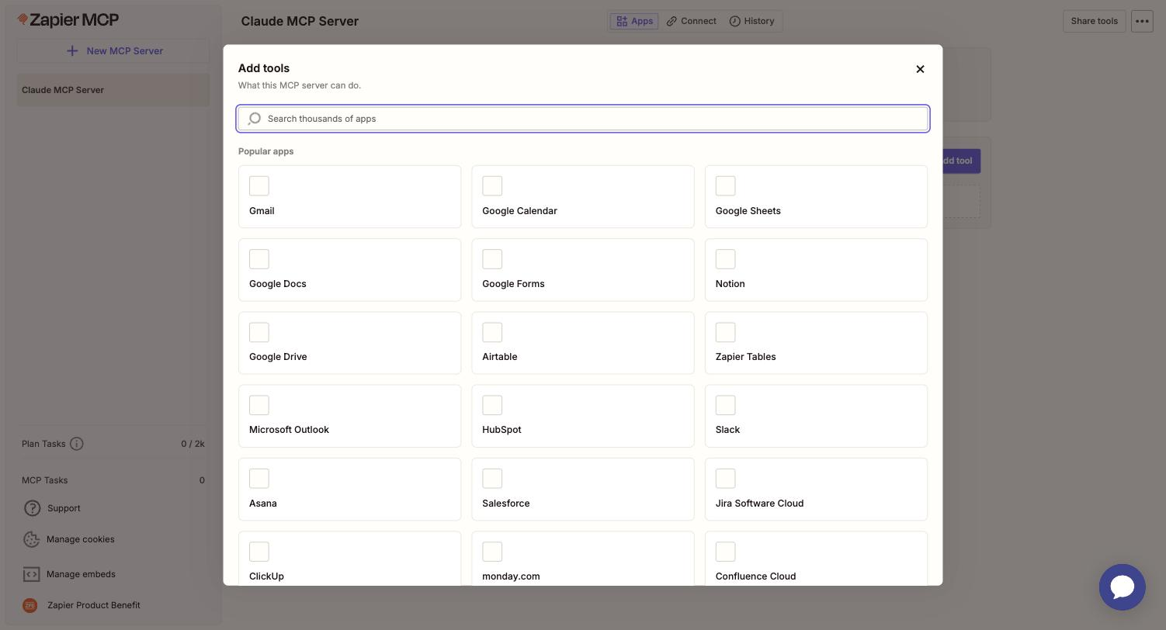Viewport: 1166px width, 630px height.
Task: Click the Google Docs app icon
Action: point(259,259)
